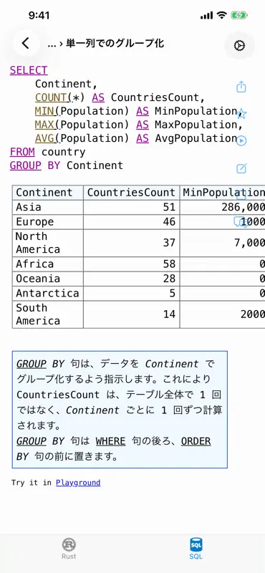Tap the count value 58
265x573 pixels.
tap(169, 264)
